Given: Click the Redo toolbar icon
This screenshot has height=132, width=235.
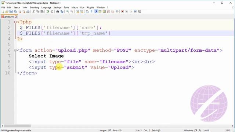Looking at the screenshot, I should 52,11.
